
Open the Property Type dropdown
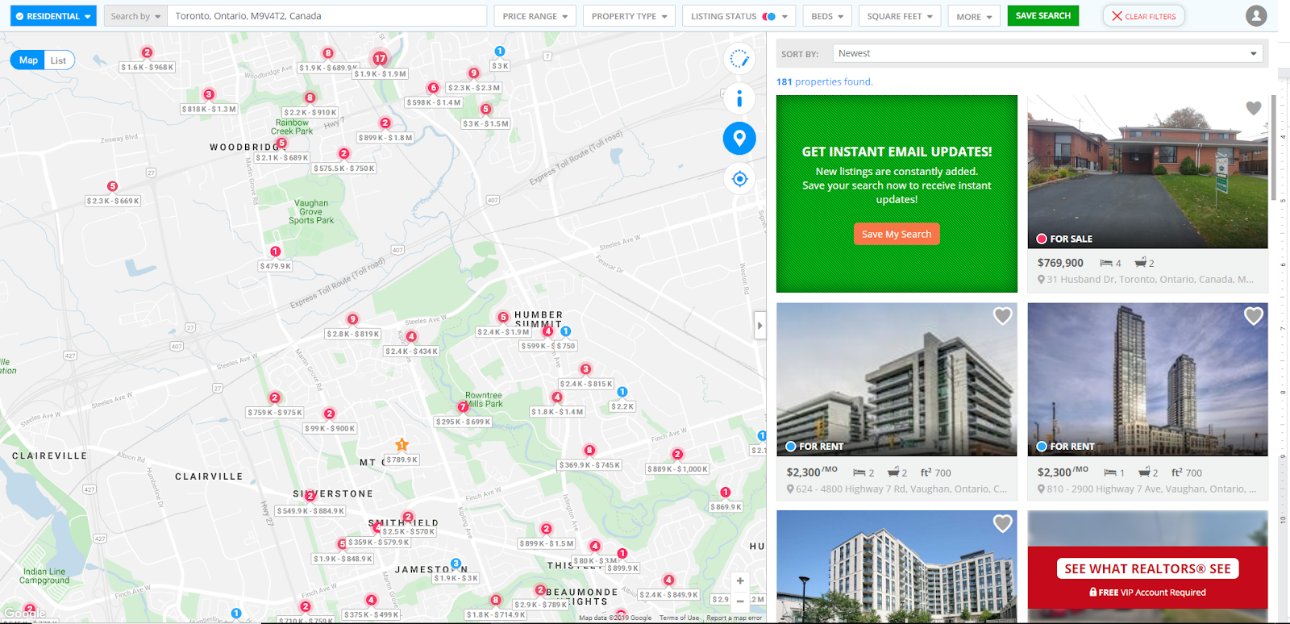tap(629, 16)
